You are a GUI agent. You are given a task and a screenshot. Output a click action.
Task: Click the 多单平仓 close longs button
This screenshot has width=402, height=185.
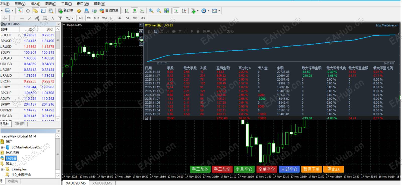(x=244, y=169)
